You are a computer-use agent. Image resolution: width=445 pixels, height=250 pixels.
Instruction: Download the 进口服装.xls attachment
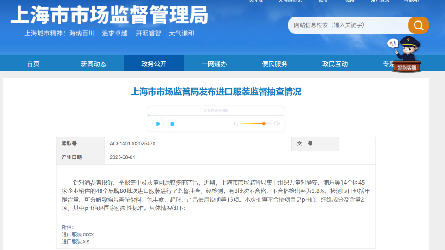tap(76, 241)
